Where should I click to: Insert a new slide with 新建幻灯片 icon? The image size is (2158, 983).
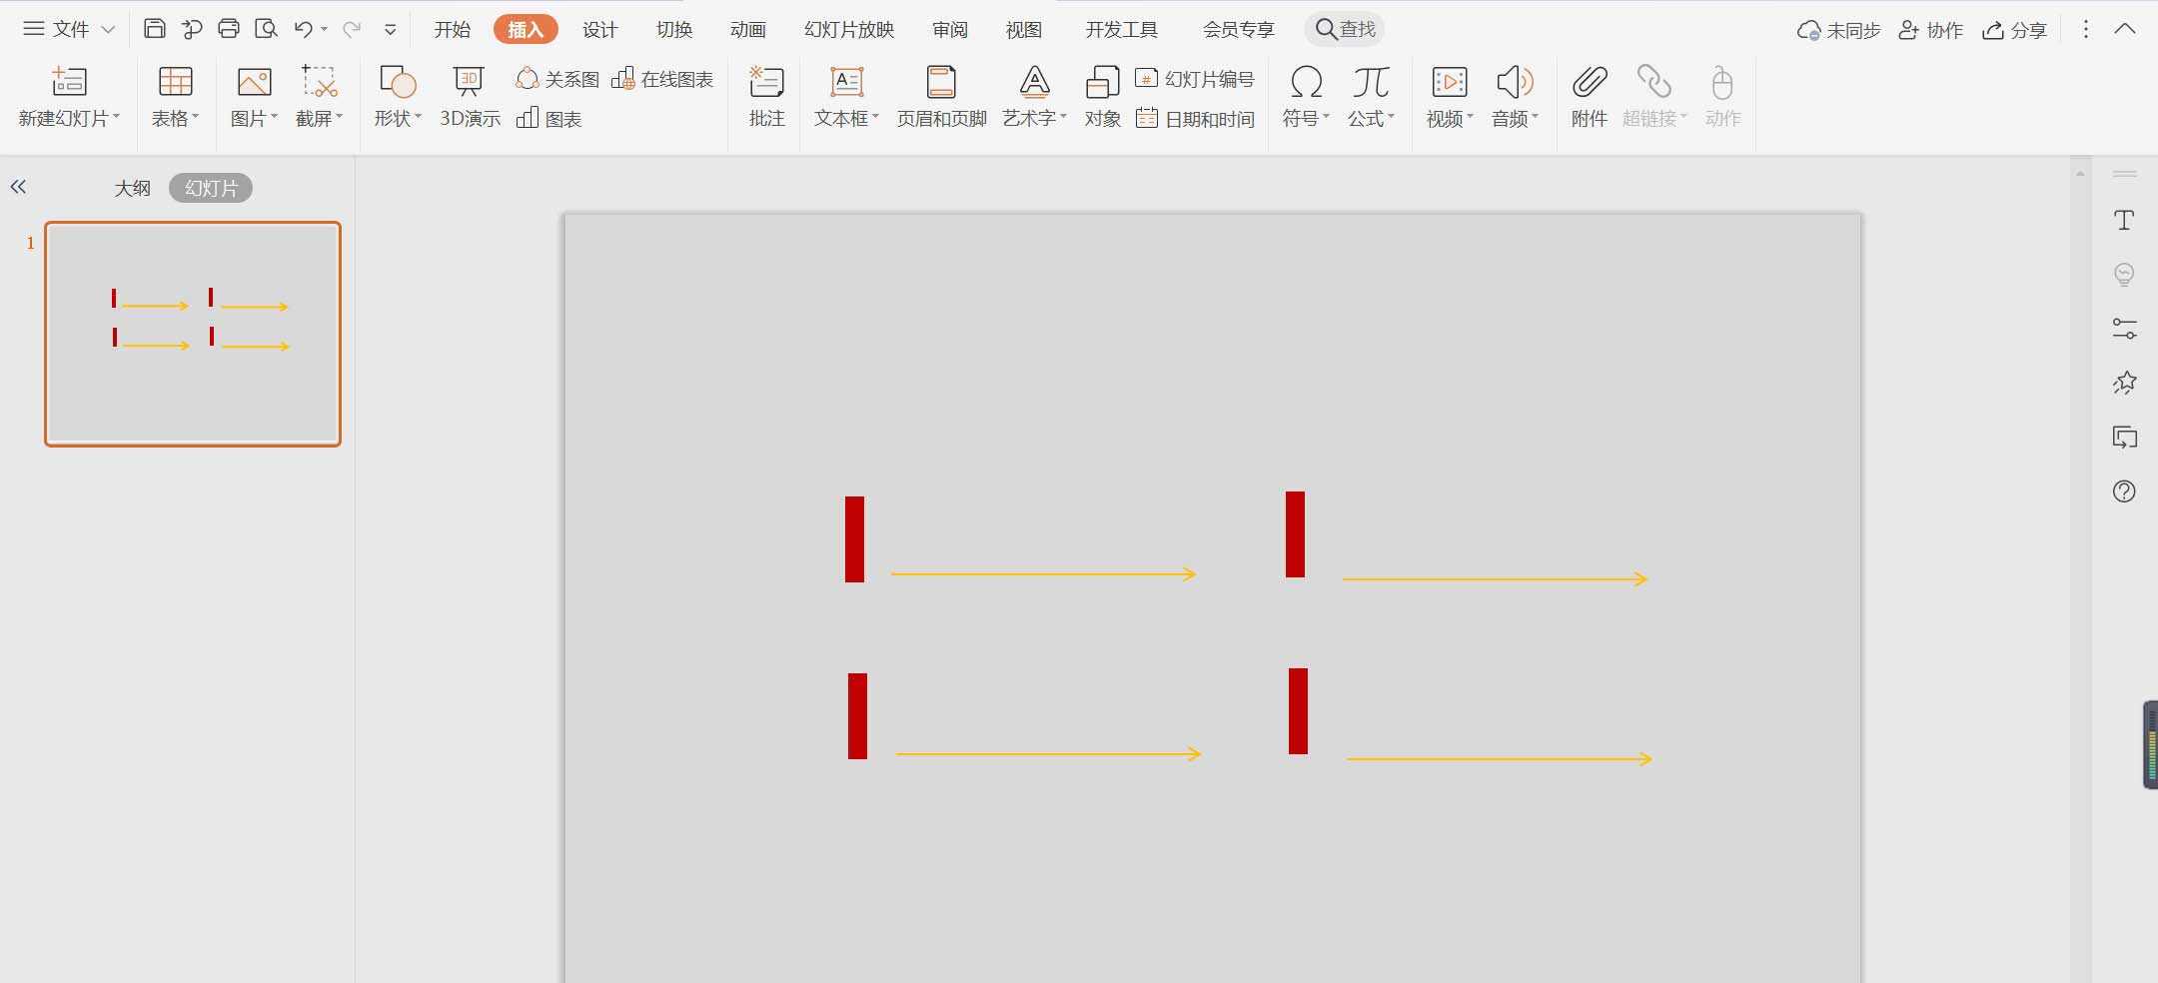tap(69, 81)
